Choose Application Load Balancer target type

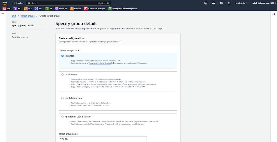[x=63, y=117]
